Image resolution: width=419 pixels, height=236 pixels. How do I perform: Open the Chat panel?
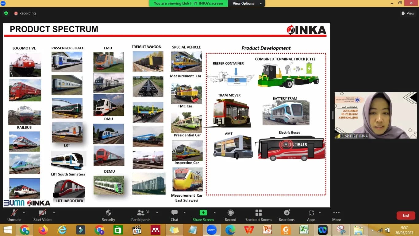coord(175,215)
